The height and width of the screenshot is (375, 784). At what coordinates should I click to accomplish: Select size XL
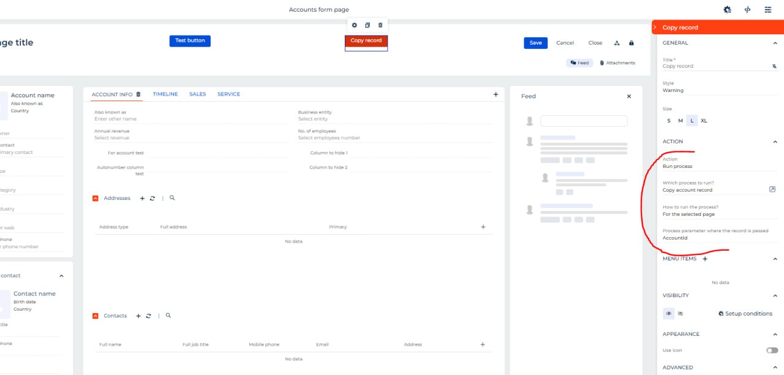tap(704, 121)
